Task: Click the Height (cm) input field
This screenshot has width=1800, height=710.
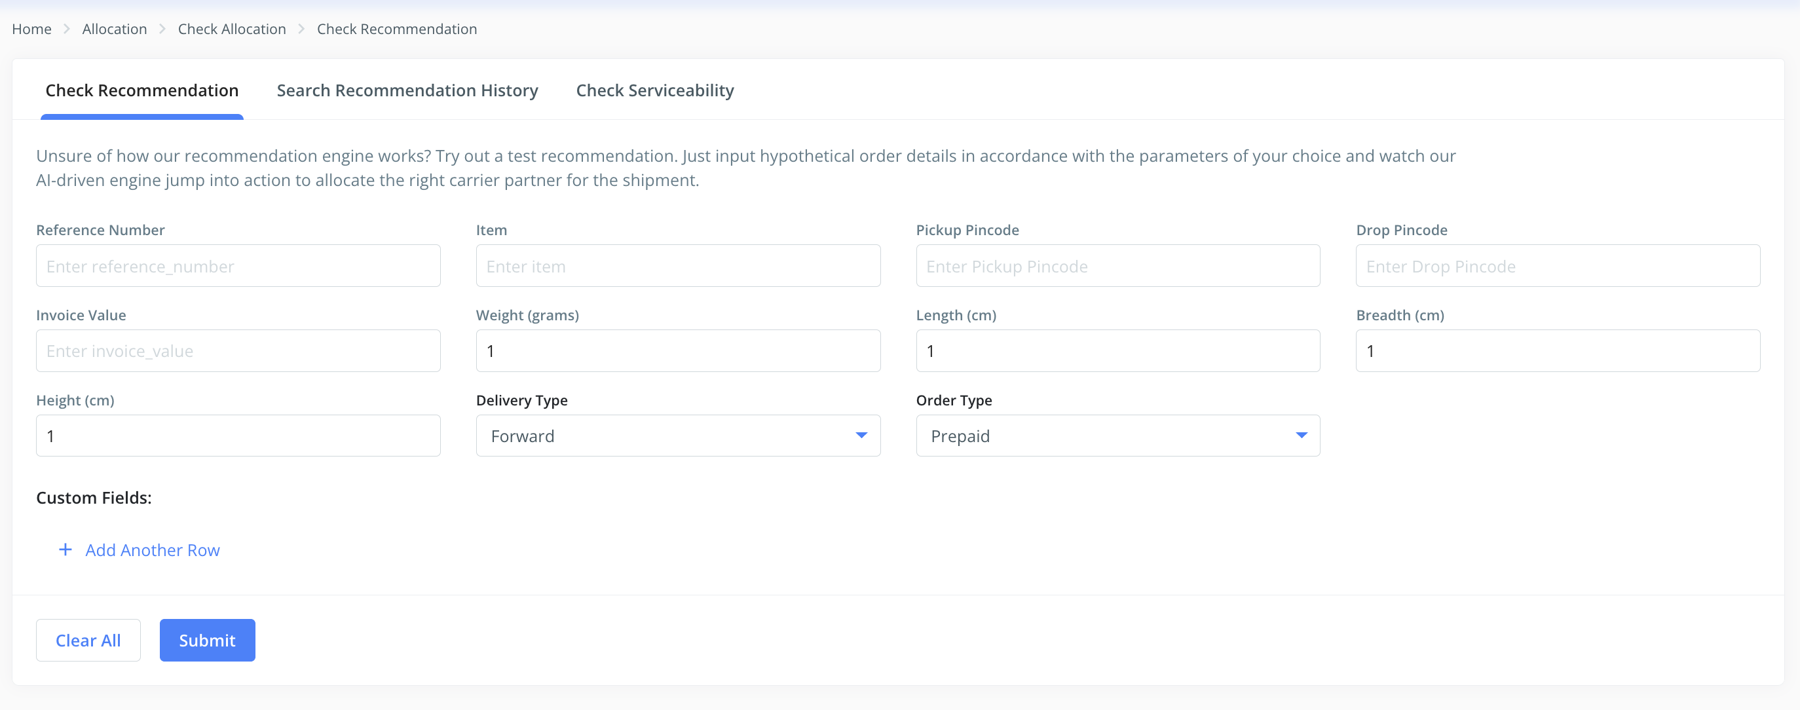Action: [x=238, y=436]
